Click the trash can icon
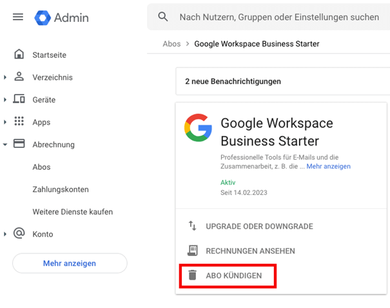Image resolution: width=390 pixels, height=308 pixels. point(192,275)
